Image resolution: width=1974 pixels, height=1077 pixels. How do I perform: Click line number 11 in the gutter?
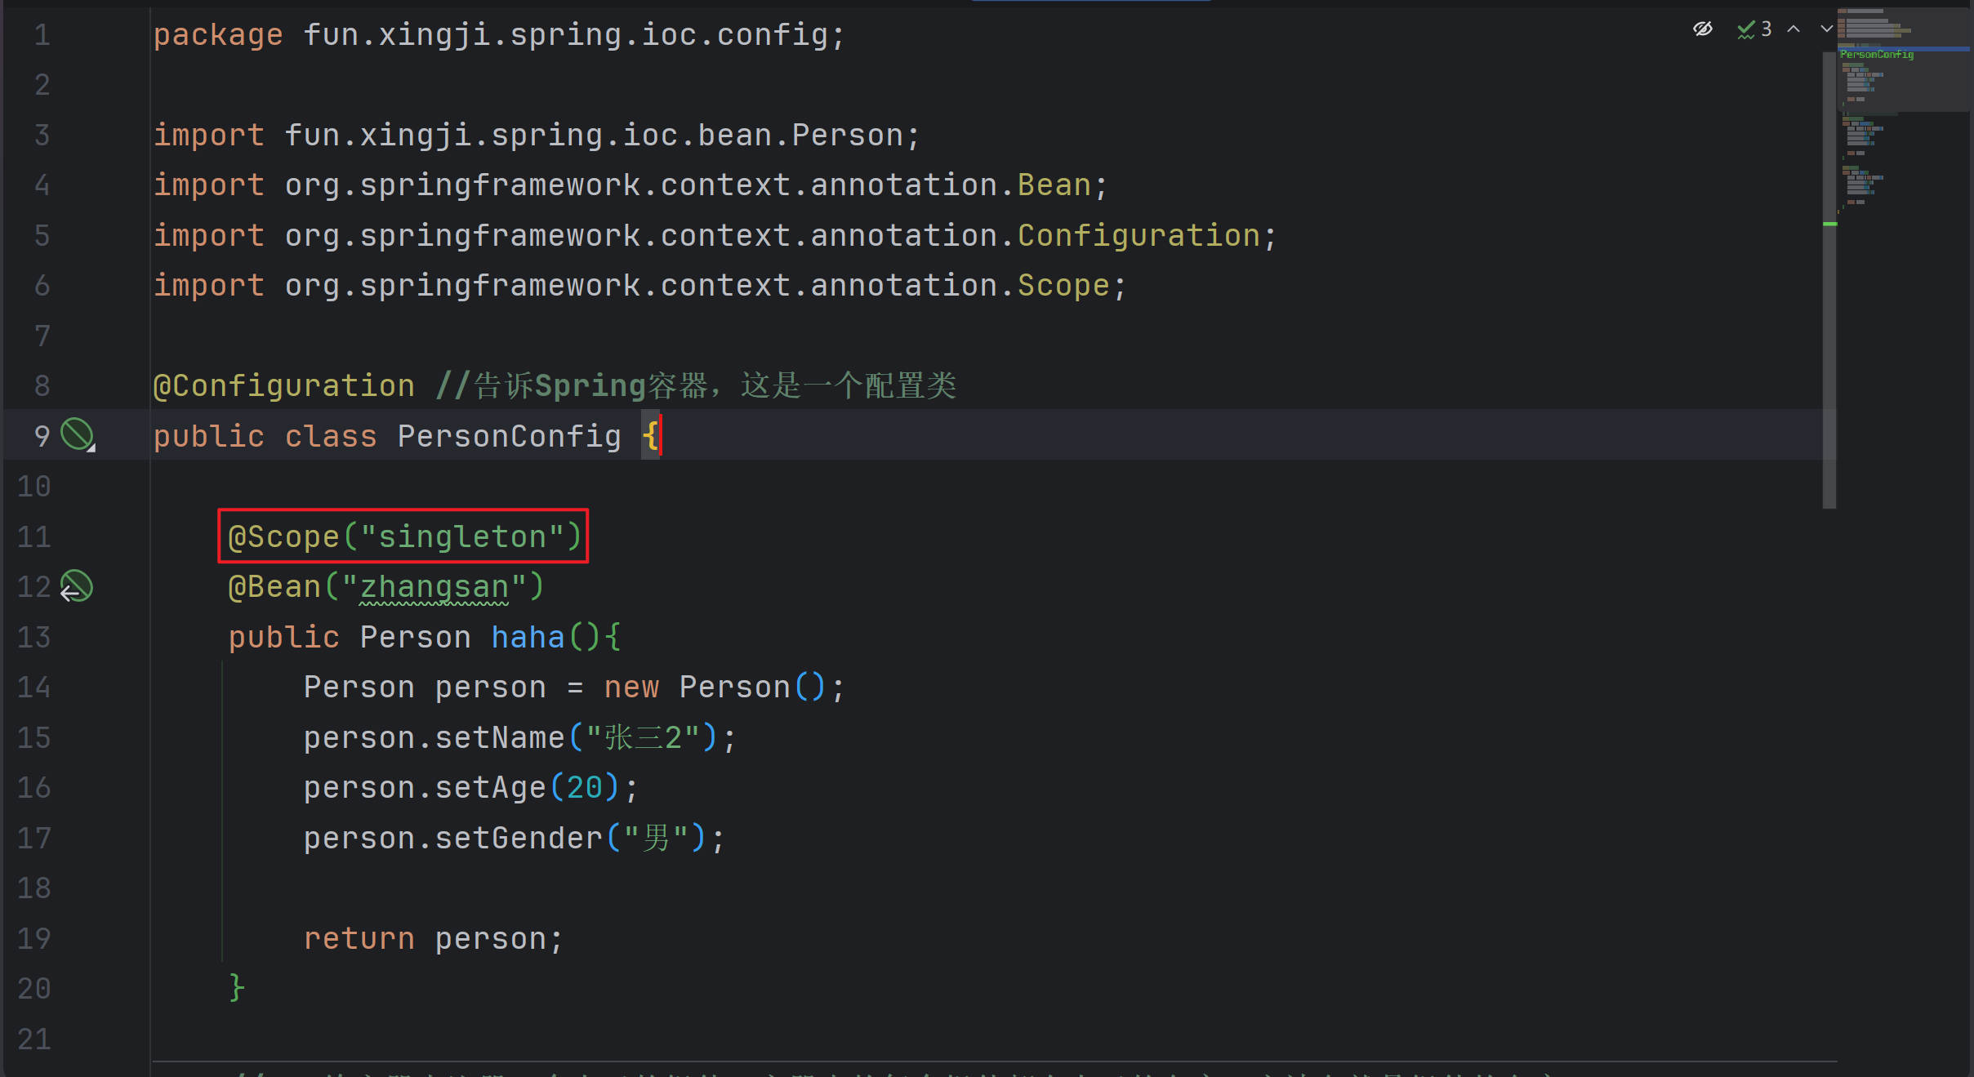[x=33, y=536]
